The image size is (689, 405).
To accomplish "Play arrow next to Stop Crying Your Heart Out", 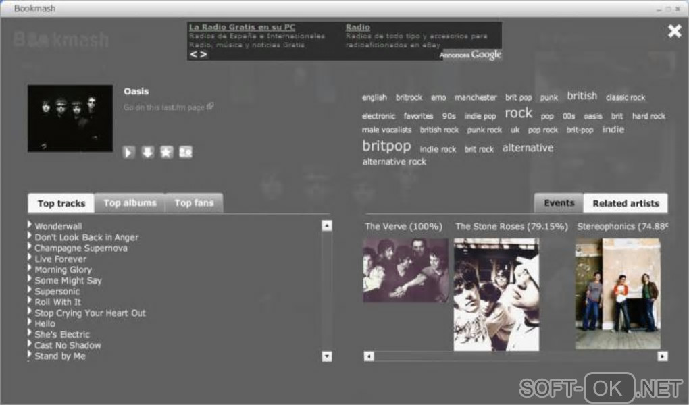I will [30, 311].
